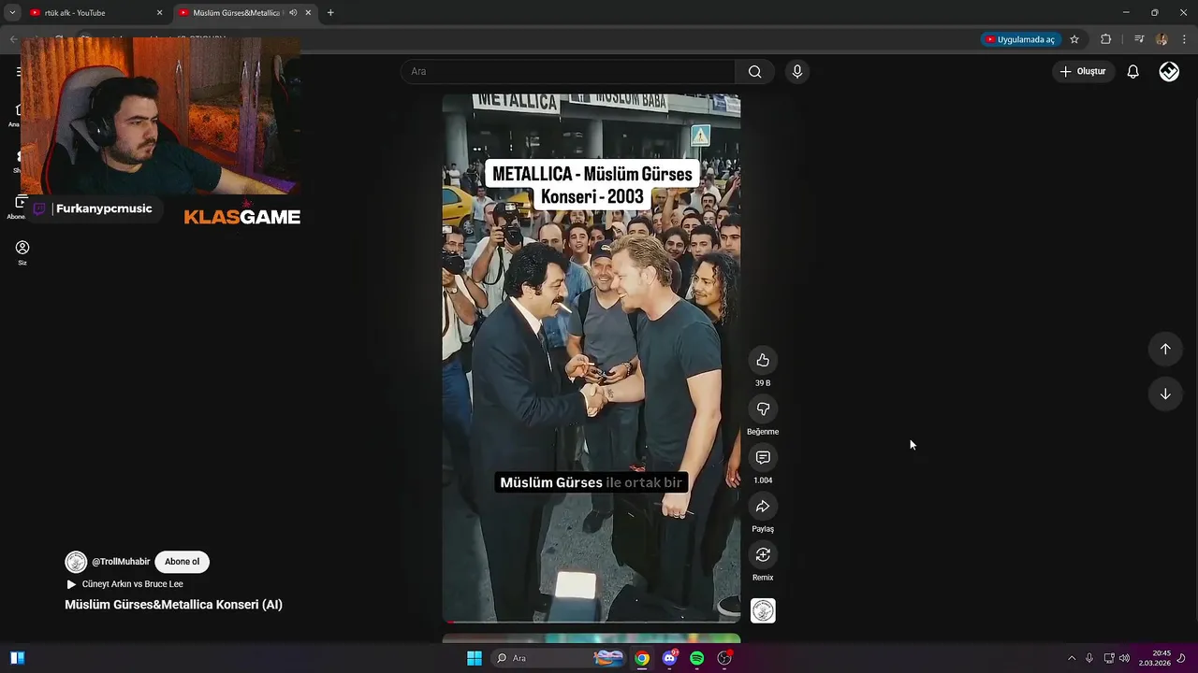Screen dimensions: 1198x673
Task: Open the Widgets icon at taskbar left
Action: [17, 658]
